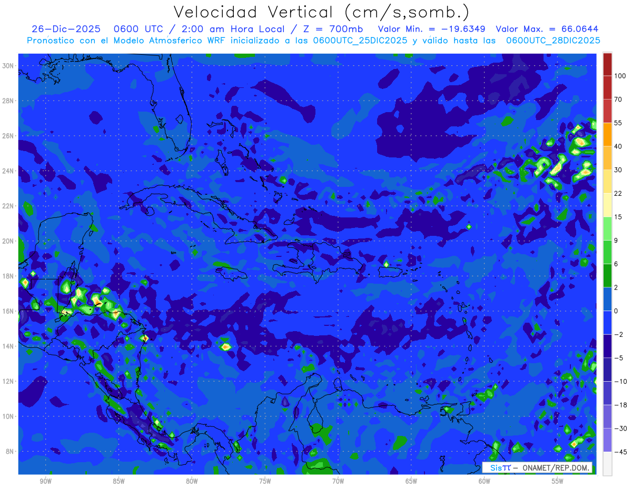Click the light green colorbar segment between 9 and 15
This screenshot has width=632, height=488.
tap(607, 228)
